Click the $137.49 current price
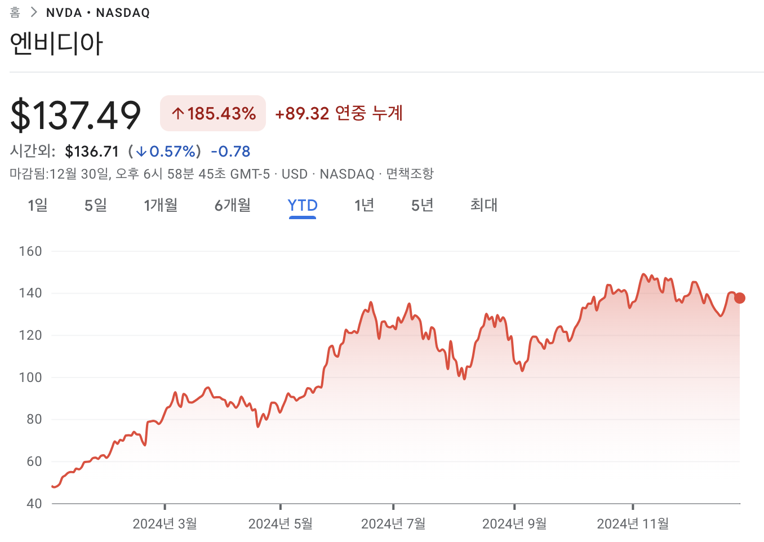Screen dimensions: 764x542 pyautogui.click(x=75, y=115)
